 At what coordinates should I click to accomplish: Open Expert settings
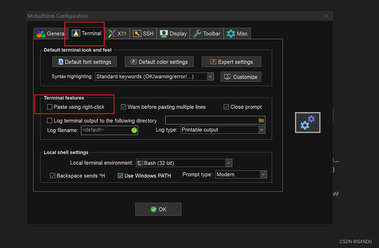click(231, 62)
